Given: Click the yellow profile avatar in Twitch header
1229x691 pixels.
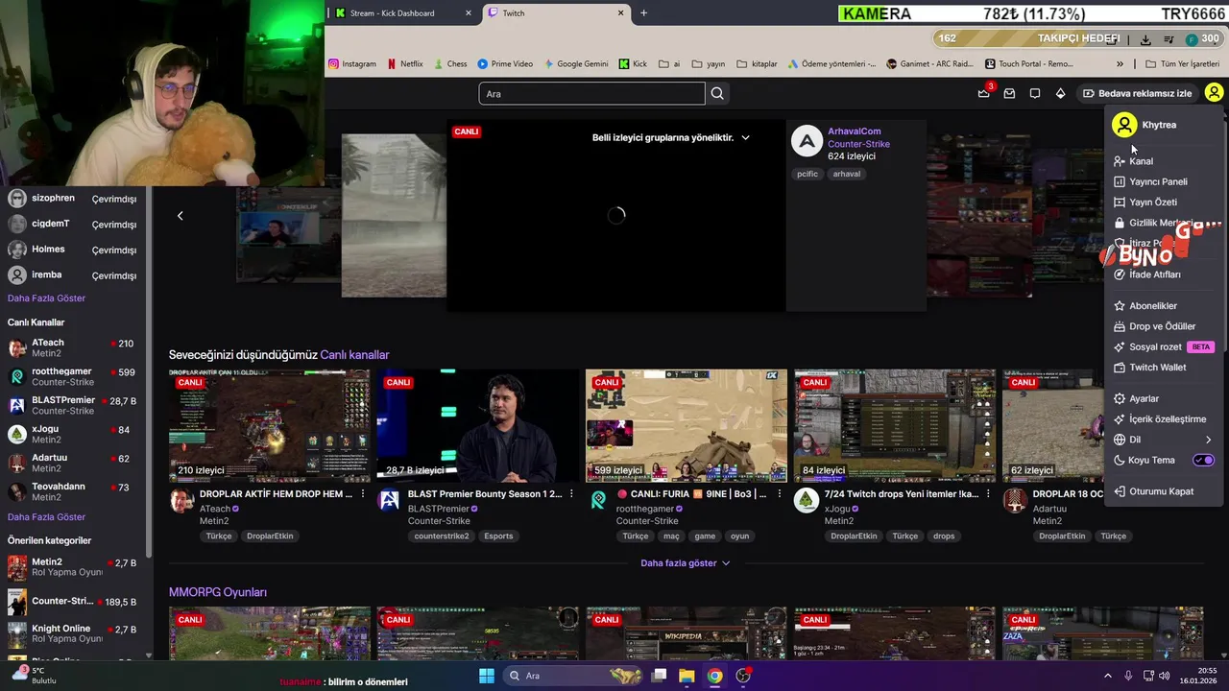Looking at the screenshot, I should coord(1214,93).
